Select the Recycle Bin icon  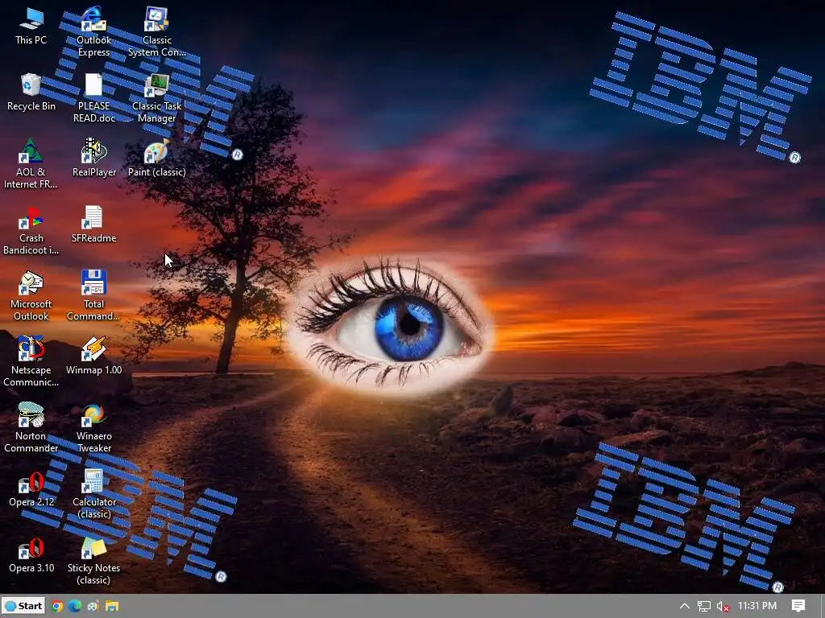point(31,93)
